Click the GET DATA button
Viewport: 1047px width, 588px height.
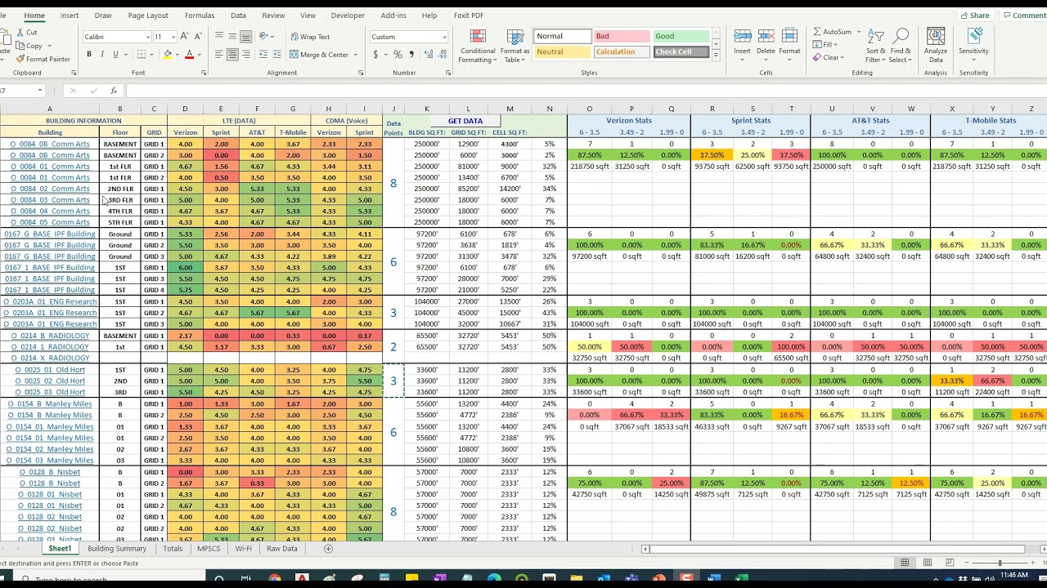465,121
